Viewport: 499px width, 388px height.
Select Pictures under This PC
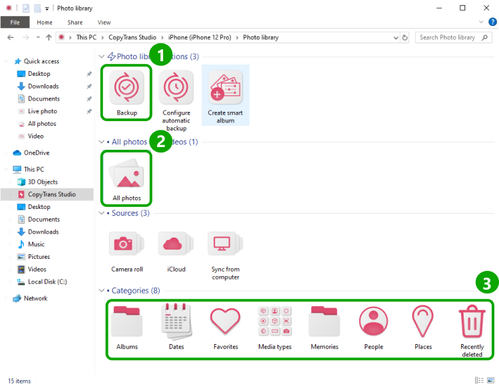point(39,256)
